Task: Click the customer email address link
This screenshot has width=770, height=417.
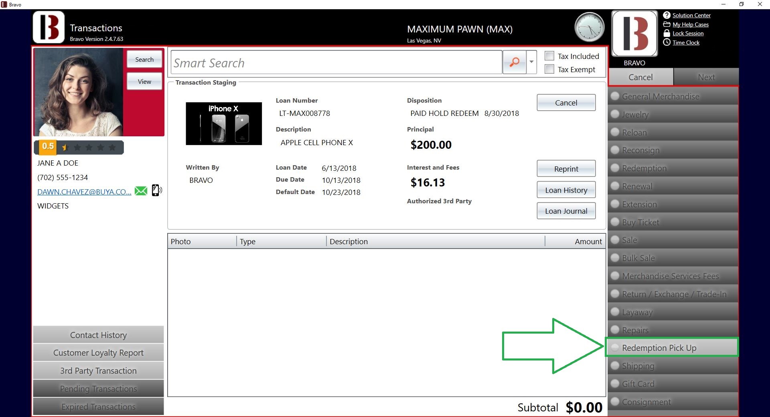Action: 84,192
